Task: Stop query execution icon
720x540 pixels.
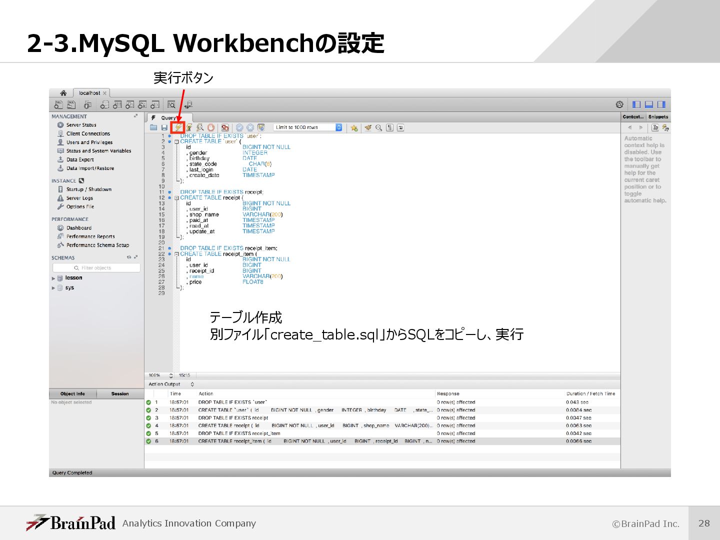Action: 211,127
